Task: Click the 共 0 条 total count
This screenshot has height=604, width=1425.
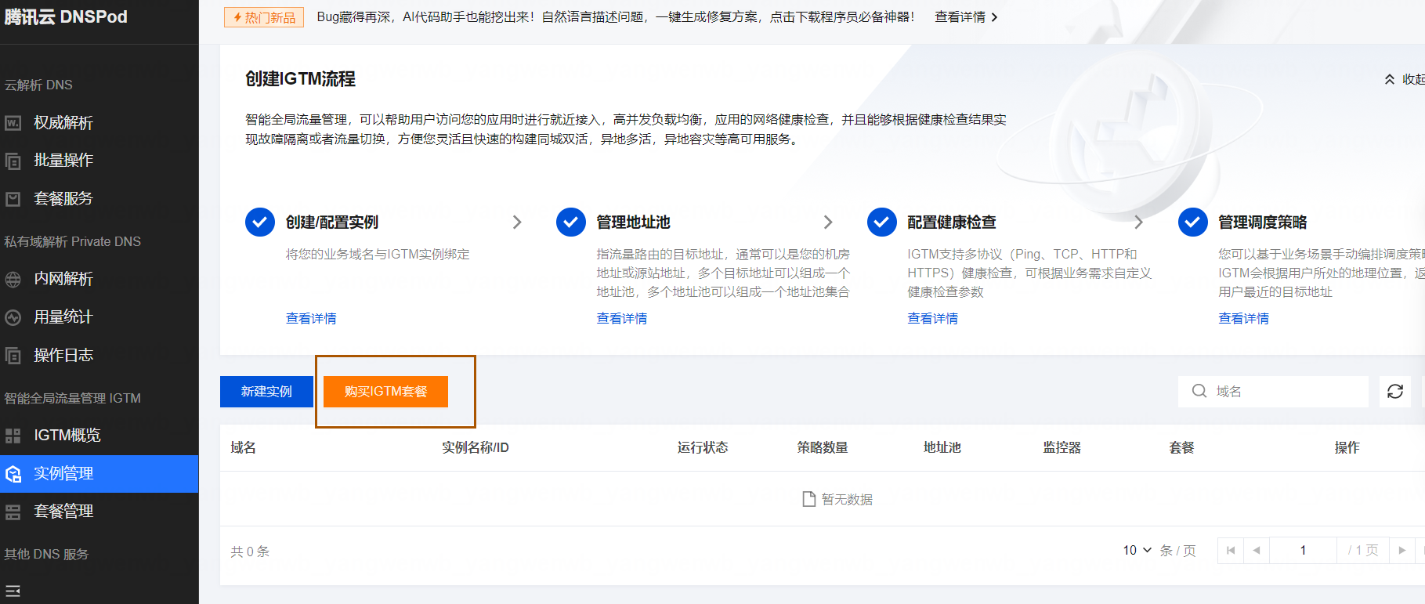Action: tap(250, 552)
